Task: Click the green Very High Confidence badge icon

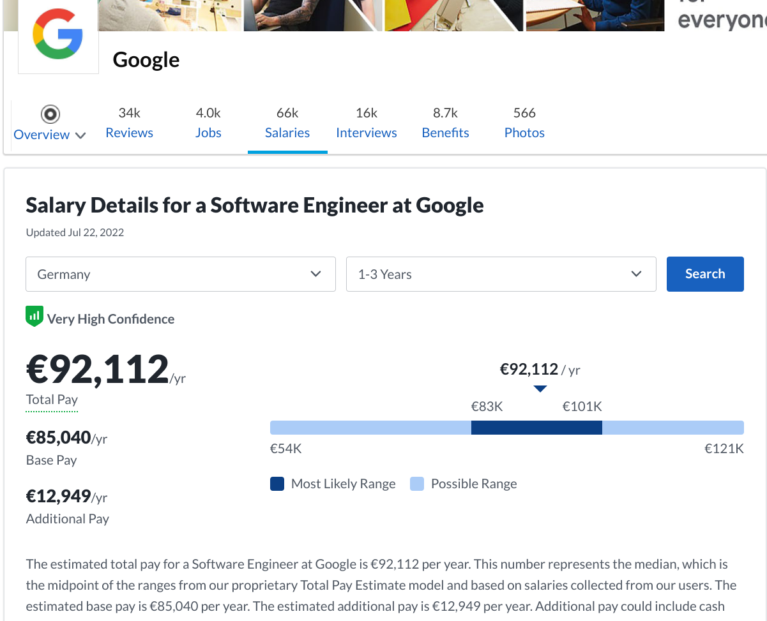Action: click(x=34, y=317)
